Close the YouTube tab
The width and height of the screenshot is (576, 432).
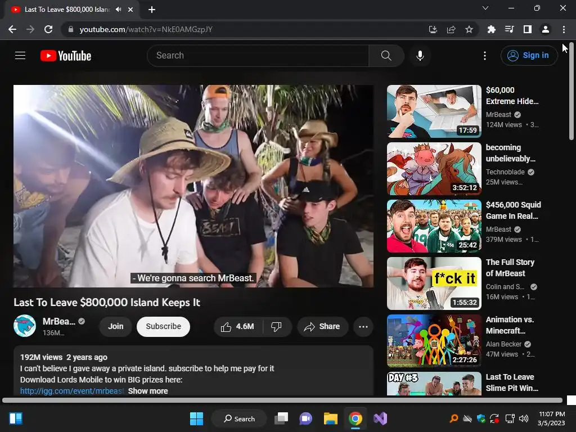pyautogui.click(x=130, y=10)
